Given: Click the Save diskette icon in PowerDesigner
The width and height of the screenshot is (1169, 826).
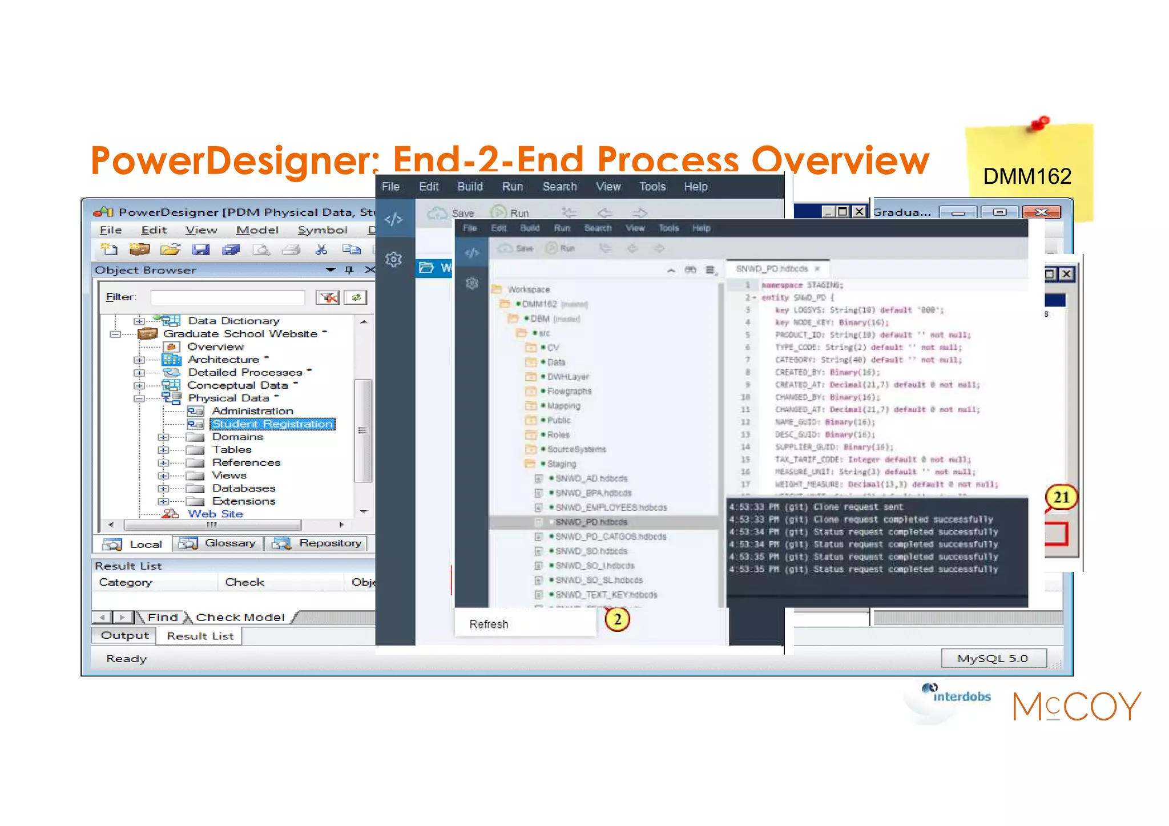Looking at the screenshot, I should coord(200,249).
